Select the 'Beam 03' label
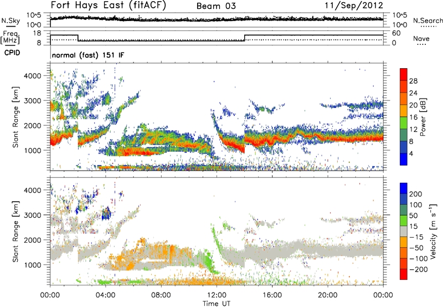 point(216,6)
